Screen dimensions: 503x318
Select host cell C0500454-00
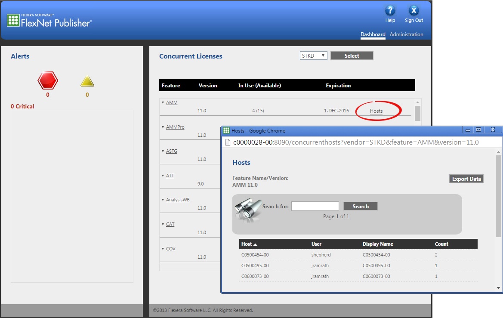[255, 255]
